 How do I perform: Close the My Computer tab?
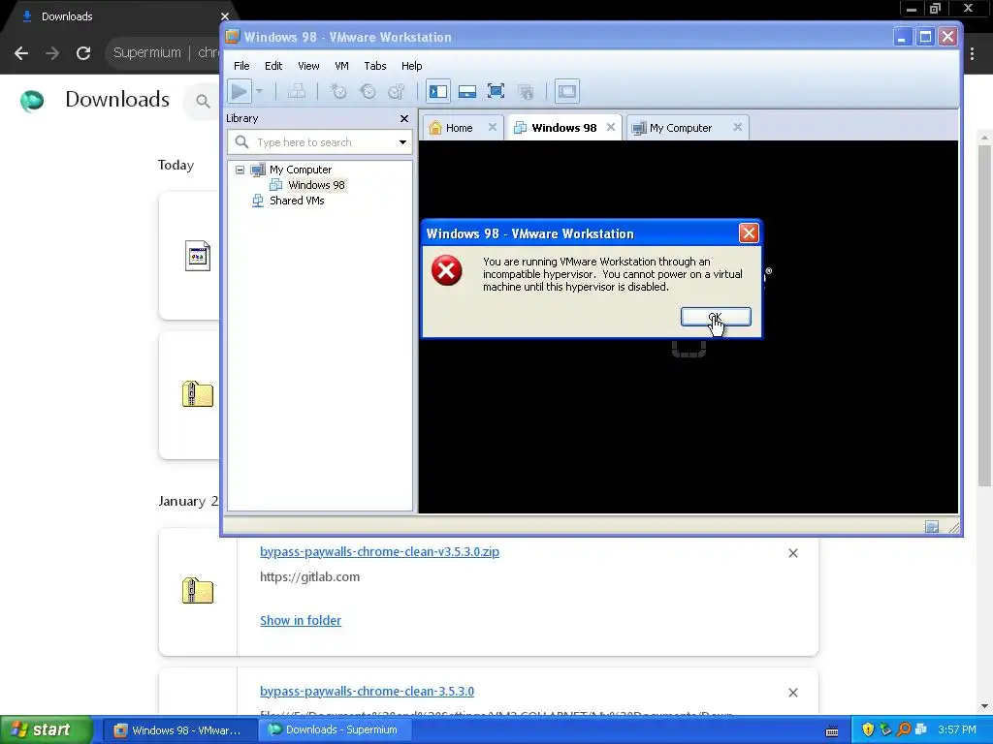click(x=737, y=127)
